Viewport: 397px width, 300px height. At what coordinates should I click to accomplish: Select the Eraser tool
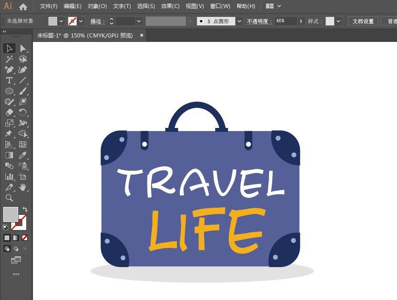click(x=9, y=112)
